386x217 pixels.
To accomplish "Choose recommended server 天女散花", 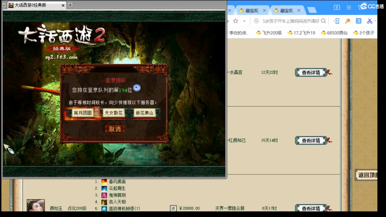I will [113, 113].
